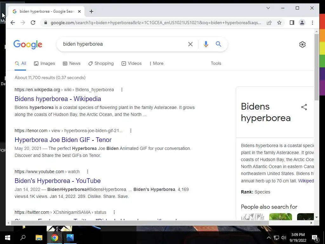Click the vertical page scrollbar thumb

tap(316, 67)
